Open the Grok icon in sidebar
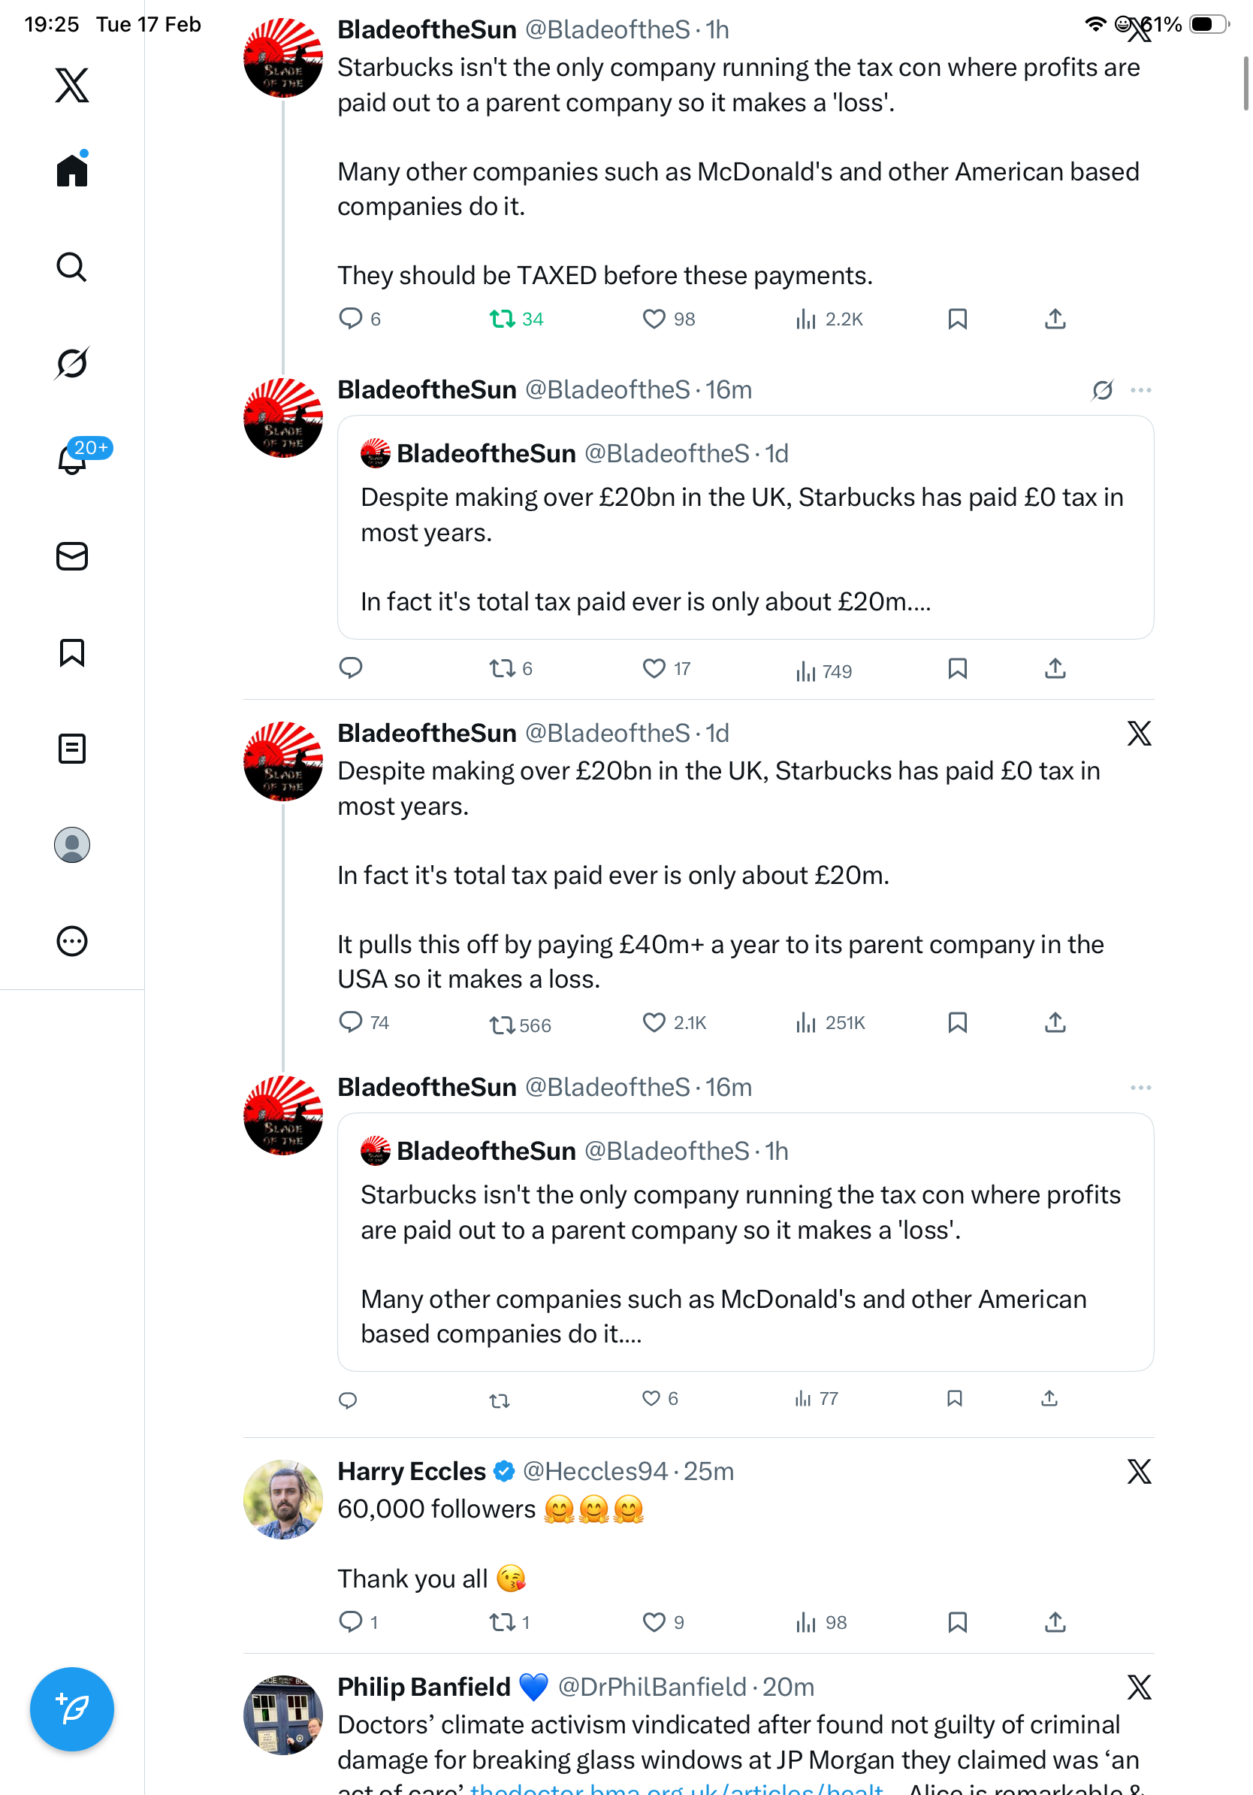 pos(72,364)
